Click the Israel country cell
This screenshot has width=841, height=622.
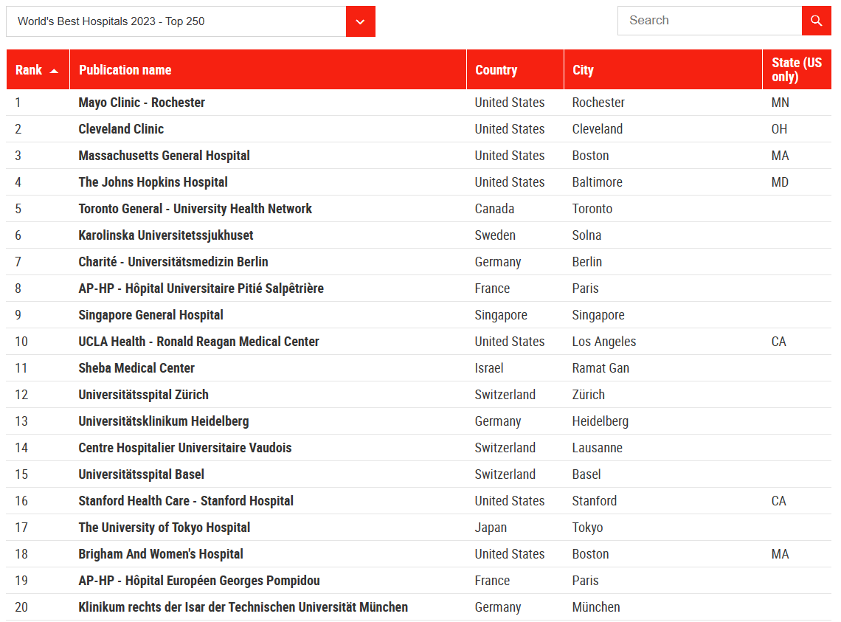[489, 368]
